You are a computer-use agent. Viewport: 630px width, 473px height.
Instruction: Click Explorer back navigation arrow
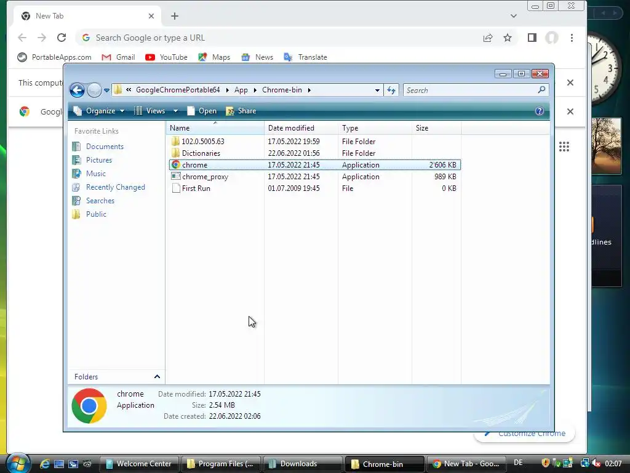(77, 90)
